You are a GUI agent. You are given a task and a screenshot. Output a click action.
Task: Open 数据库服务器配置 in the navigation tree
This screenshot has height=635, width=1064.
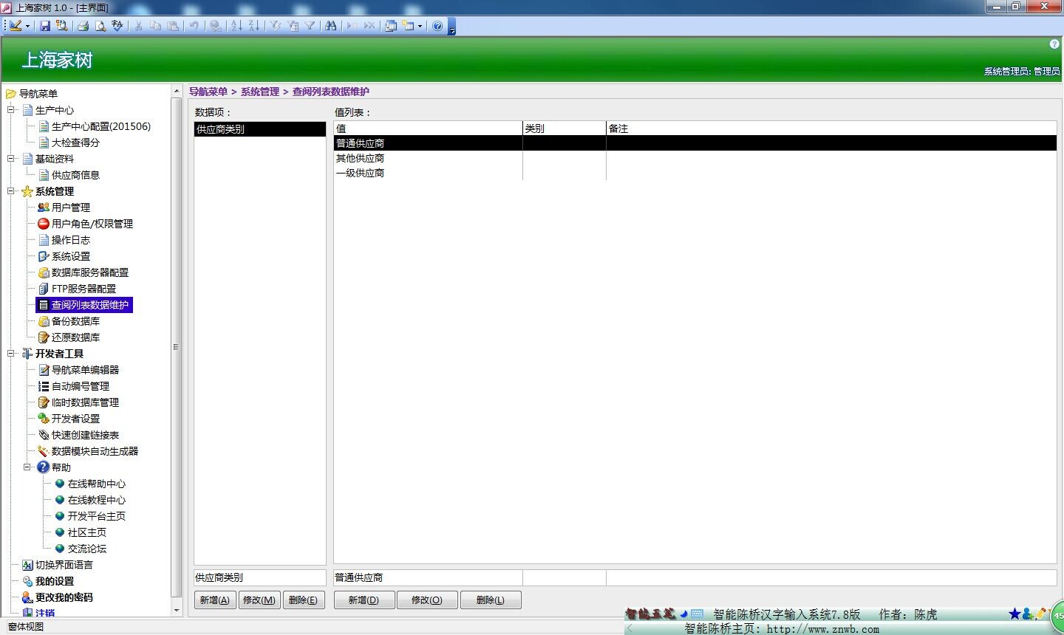(89, 272)
